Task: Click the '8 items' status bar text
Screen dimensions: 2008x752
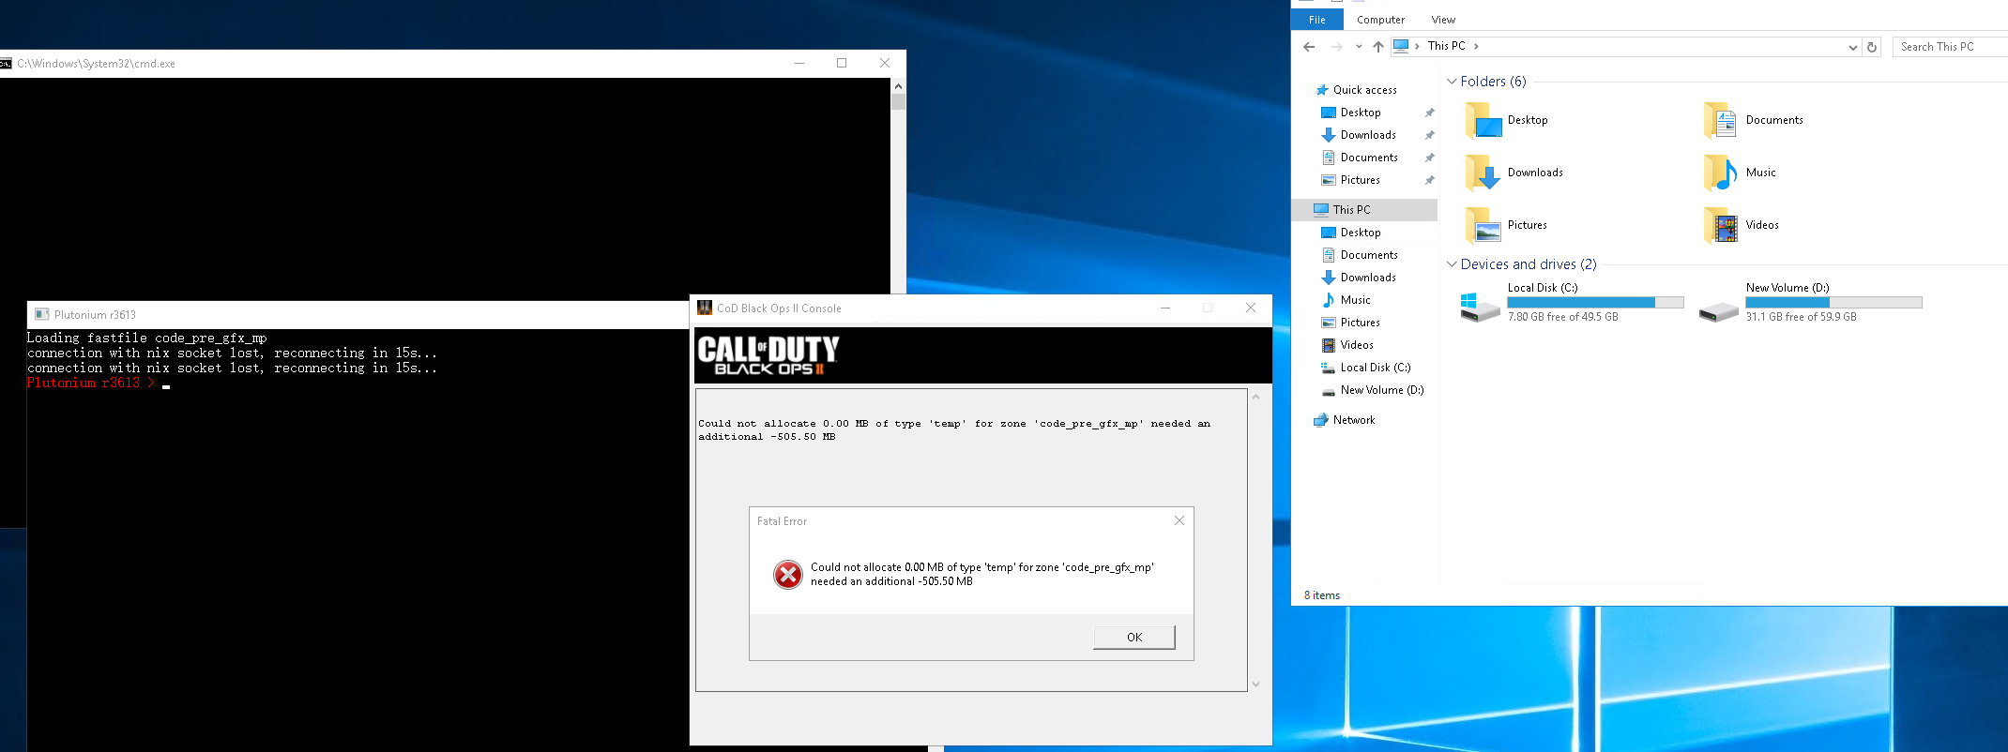Action: point(1321,595)
